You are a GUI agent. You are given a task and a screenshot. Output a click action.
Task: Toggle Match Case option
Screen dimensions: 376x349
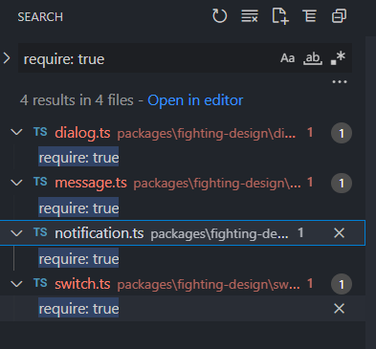(287, 58)
